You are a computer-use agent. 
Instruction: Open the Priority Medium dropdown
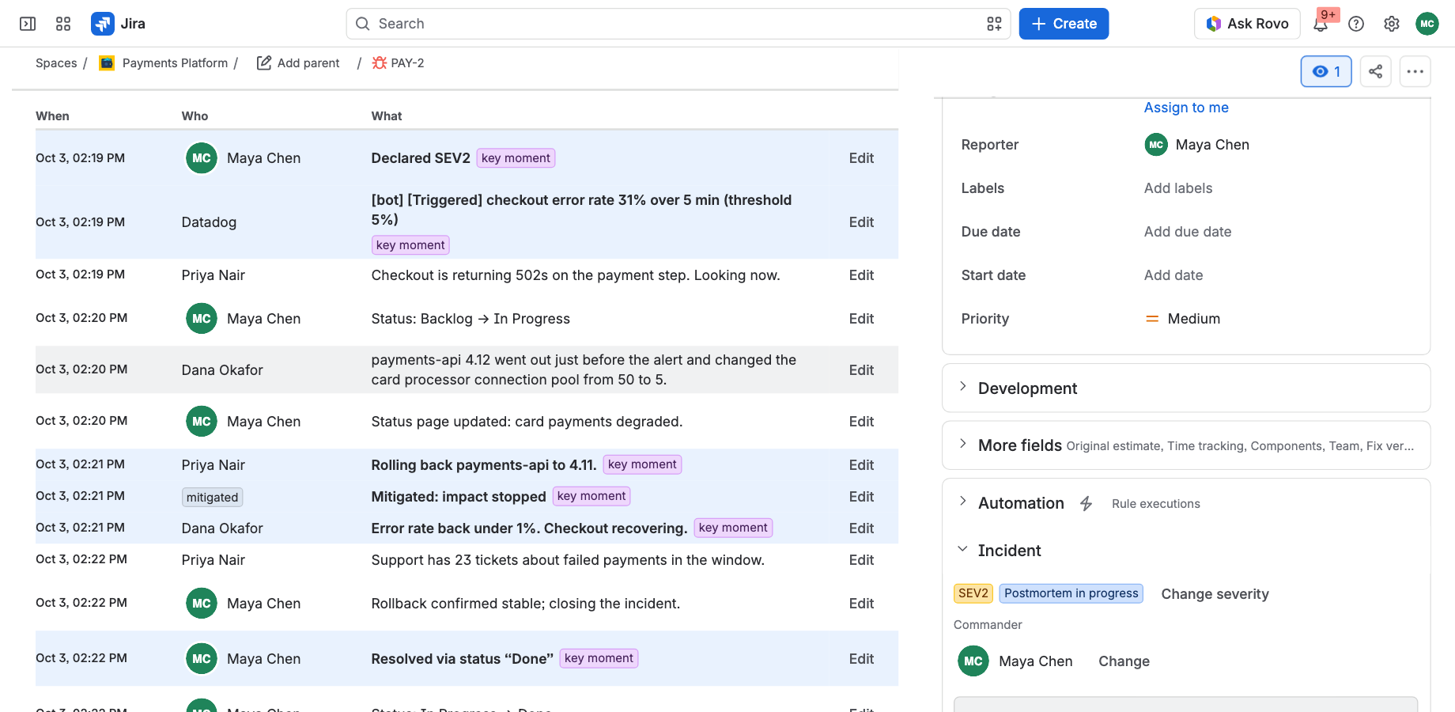coord(1183,319)
